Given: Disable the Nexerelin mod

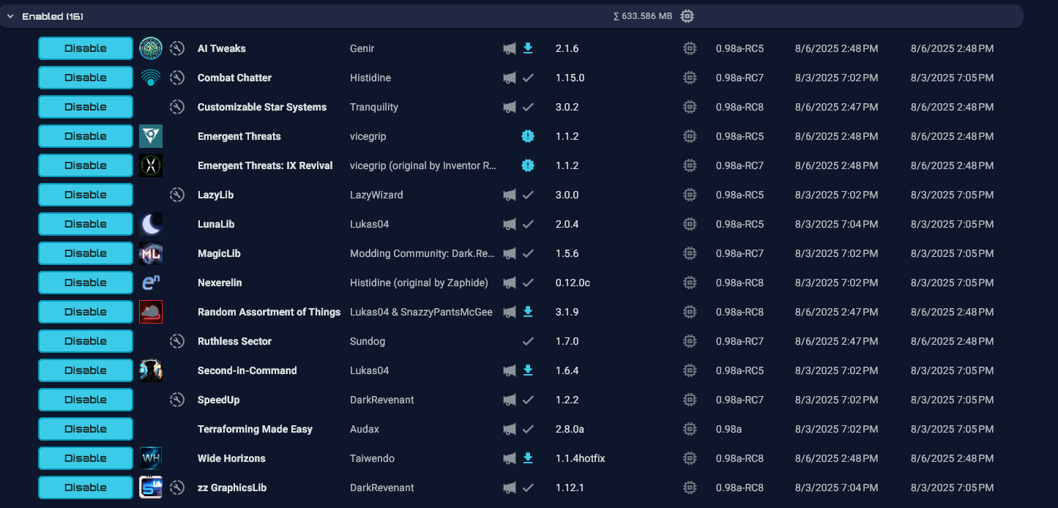Looking at the screenshot, I should 86,283.
